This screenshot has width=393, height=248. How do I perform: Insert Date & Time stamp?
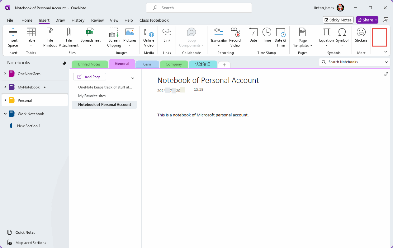(281, 37)
